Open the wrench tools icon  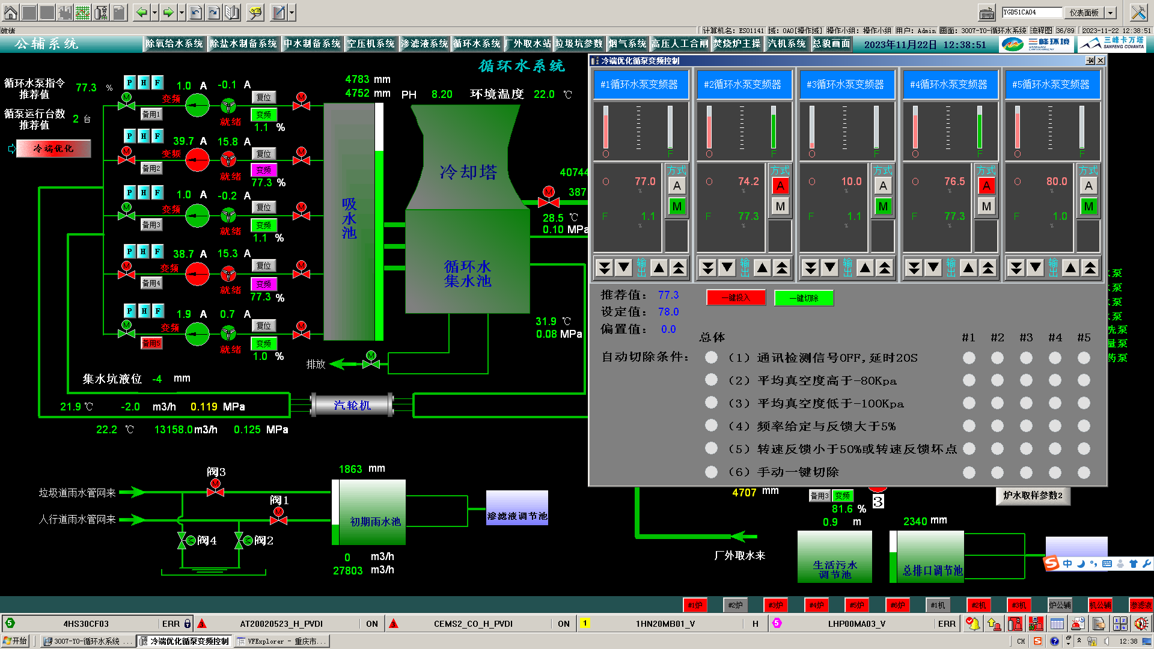coord(1138,12)
